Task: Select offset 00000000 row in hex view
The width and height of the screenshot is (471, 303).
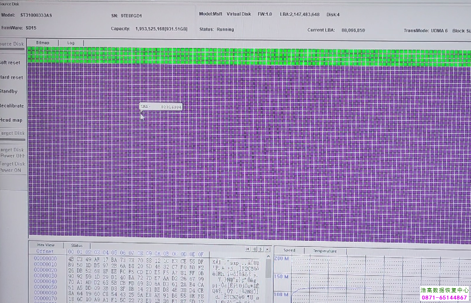Action: [45, 259]
